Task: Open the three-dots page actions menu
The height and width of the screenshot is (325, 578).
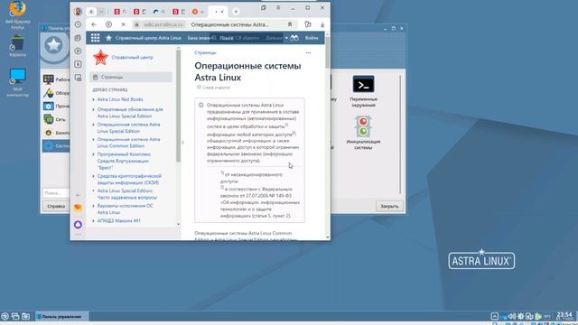Action: click(309, 53)
